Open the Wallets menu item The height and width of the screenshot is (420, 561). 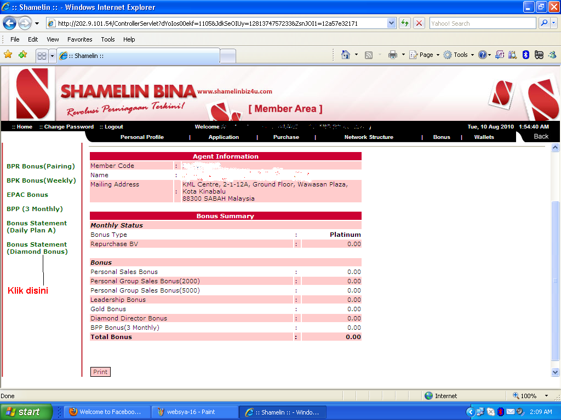coord(484,137)
